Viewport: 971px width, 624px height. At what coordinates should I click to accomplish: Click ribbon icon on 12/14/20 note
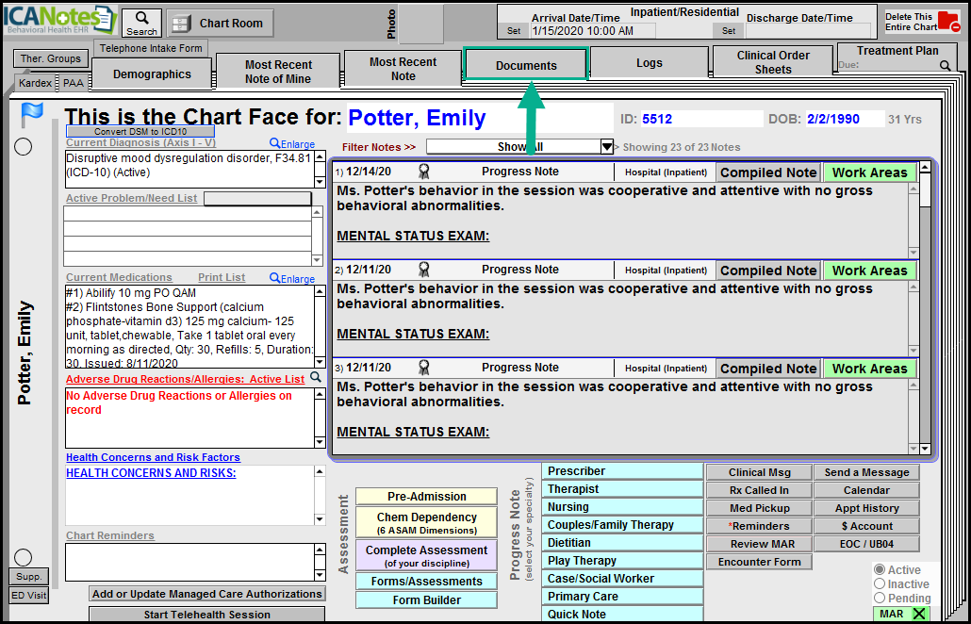coord(424,172)
